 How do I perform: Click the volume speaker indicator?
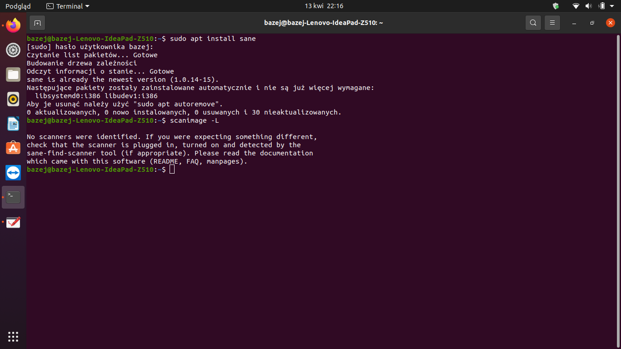pos(589,6)
